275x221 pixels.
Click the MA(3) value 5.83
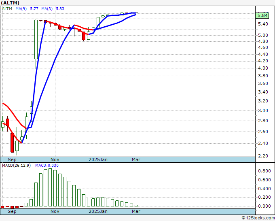pos(60,9)
